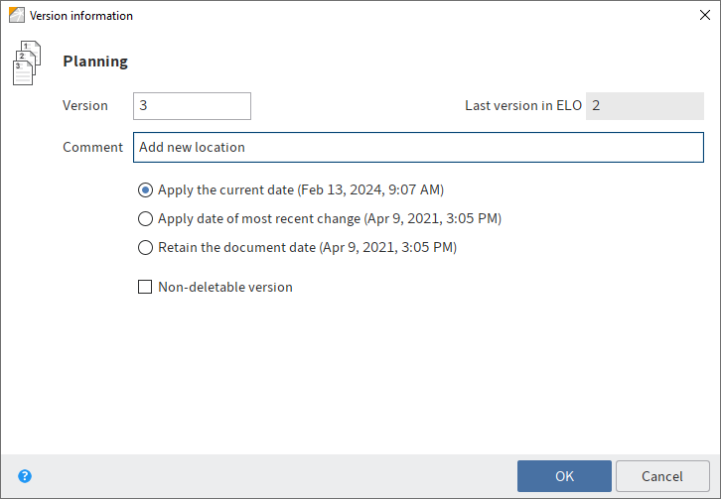Viewport: 721px width, 499px height.
Task: Click the Version information title text
Action: [81, 16]
